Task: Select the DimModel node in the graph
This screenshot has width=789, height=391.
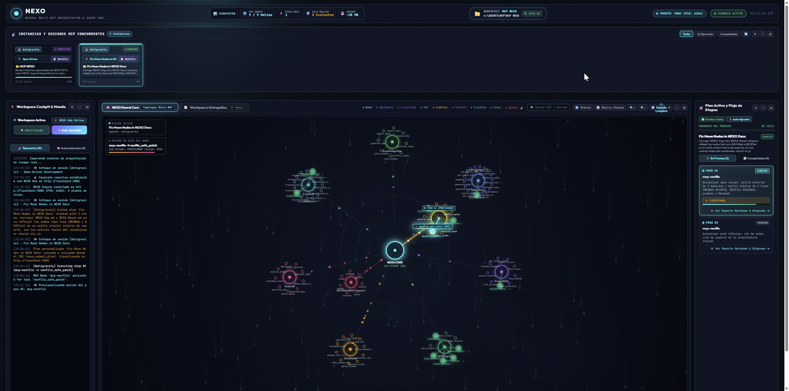Action: click(x=350, y=349)
